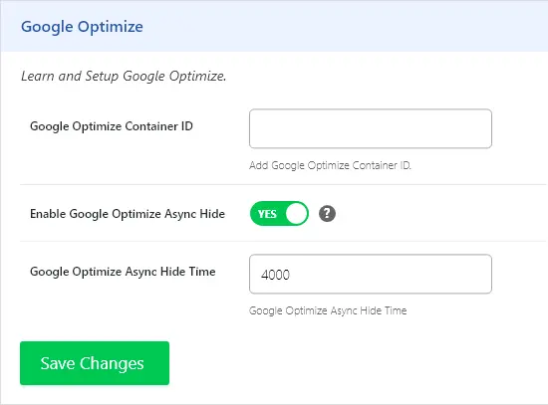Click 'Add Google Optimize Container ID.' hint text
Image resolution: width=548 pixels, height=405 pixels.
click(x=330, y=165)
